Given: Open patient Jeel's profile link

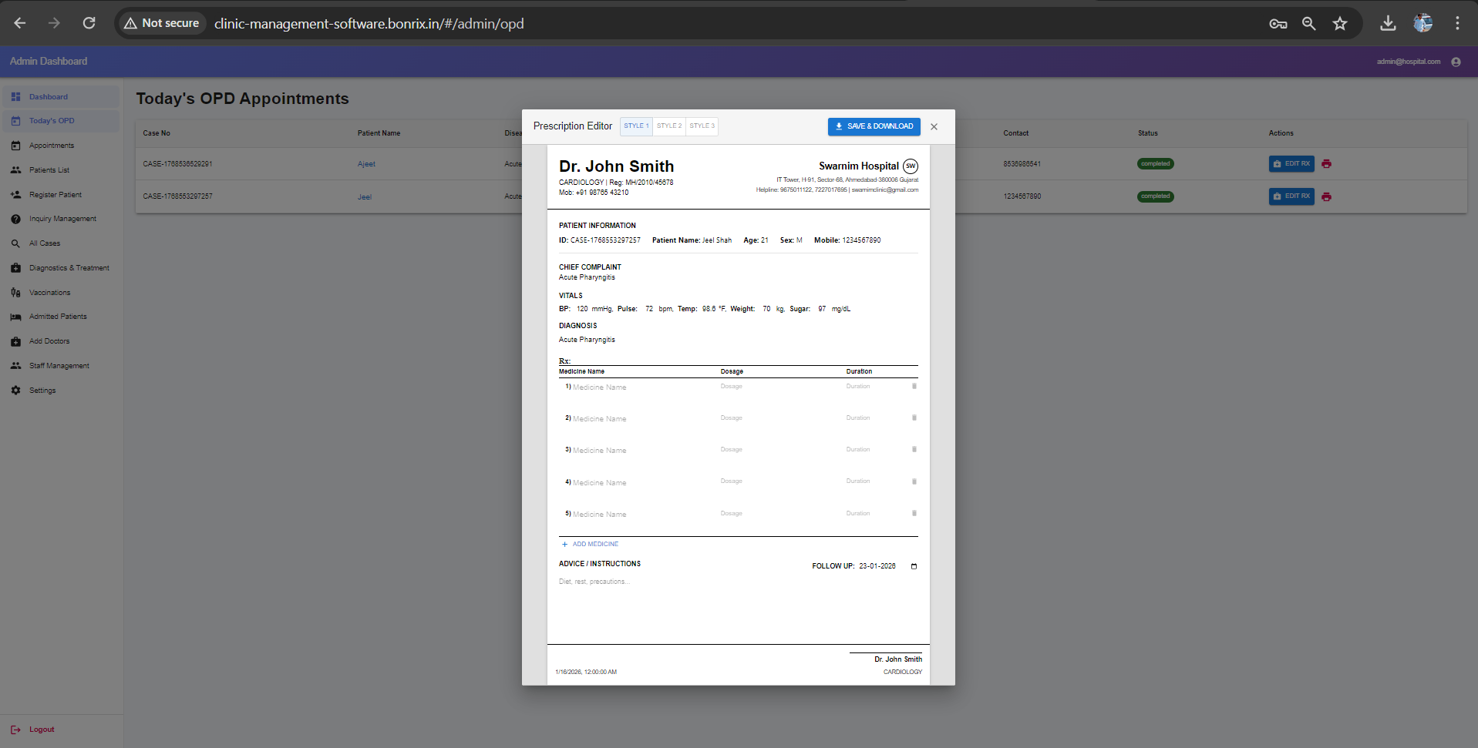Looking at the screenshot, I should click(x=365, y=196).
